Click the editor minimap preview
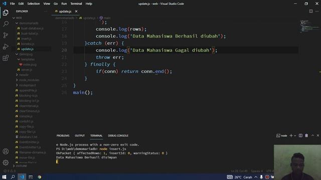321x180 pixels. tap(309, 26)
